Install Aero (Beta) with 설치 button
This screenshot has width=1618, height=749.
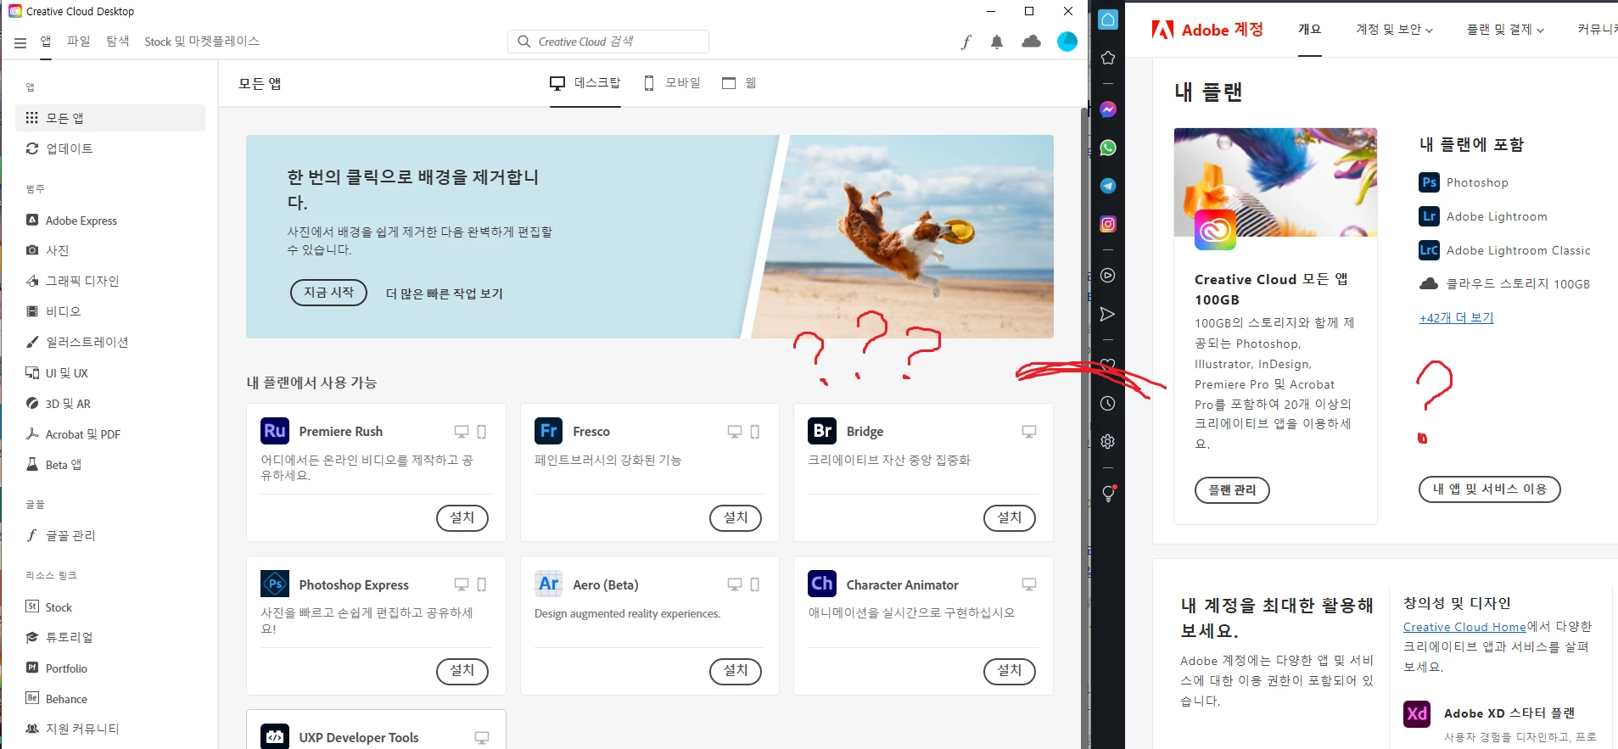click(x=736, y=670)
